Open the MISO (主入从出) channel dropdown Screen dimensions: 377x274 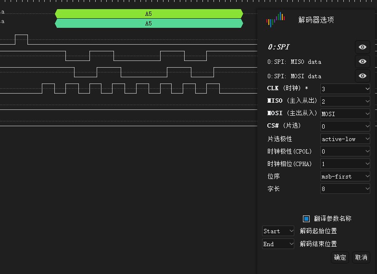[x=345, y=101]
